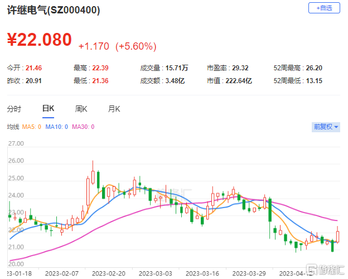Select the 日K tab
Image resolution: width=348 pixels, height=279 pixels.
tap(48, 109)
